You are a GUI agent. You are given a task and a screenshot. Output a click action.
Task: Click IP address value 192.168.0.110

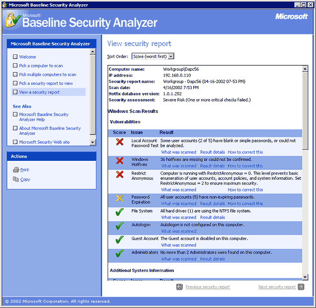point(177,75)
